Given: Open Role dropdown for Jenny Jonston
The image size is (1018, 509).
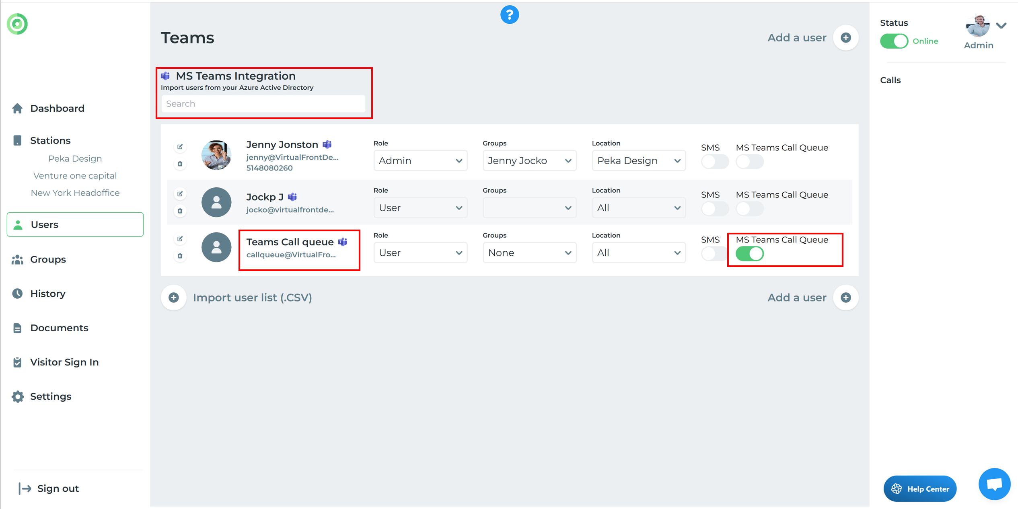Looking at the screenshot, I should [420, 161].
